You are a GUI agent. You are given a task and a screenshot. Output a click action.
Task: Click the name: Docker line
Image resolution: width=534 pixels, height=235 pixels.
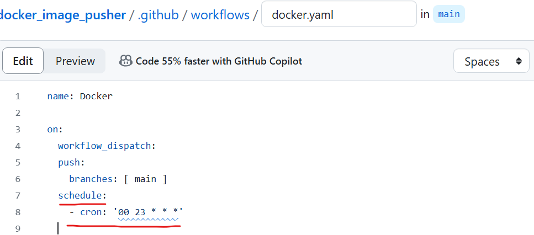[80, 96]
